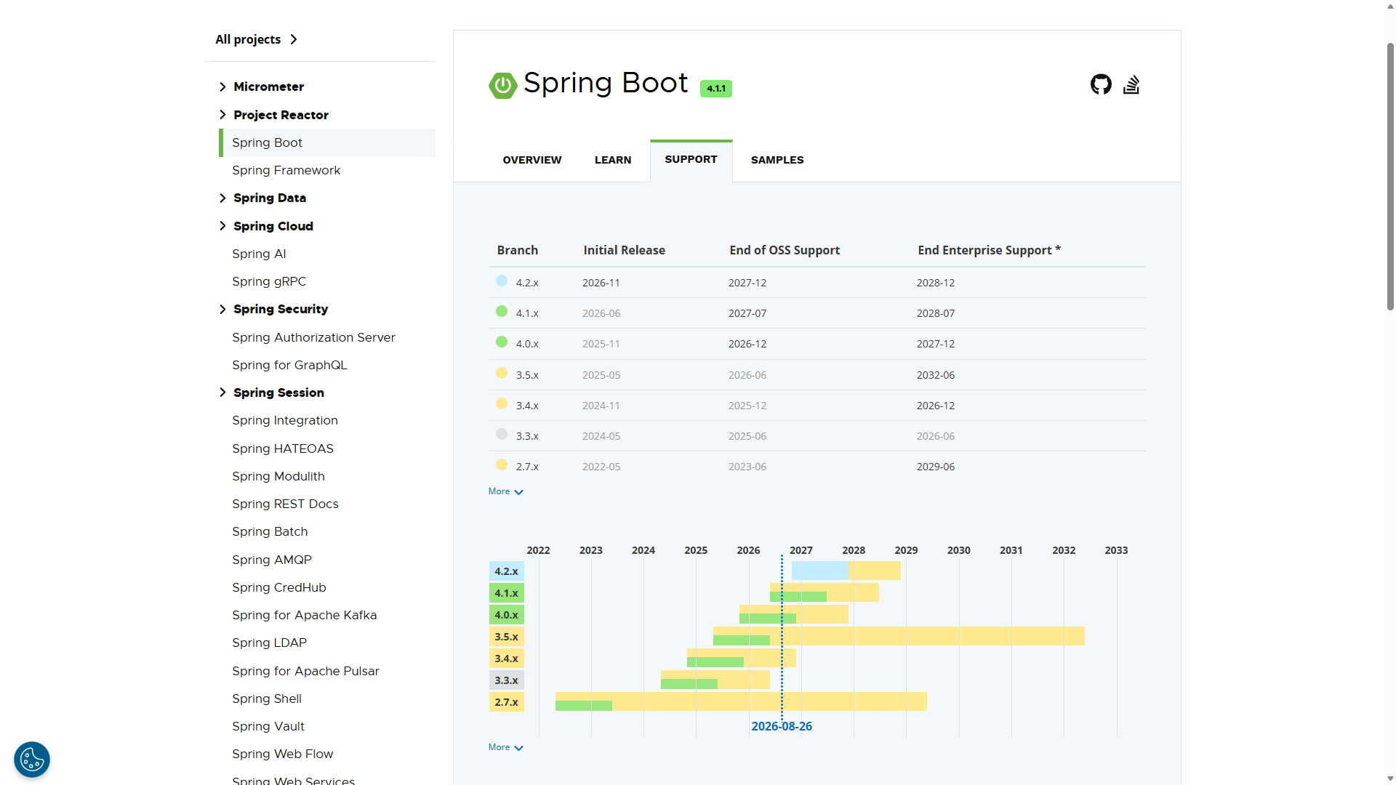Expand the Micrometer project group
Viewport: 1396px width, 785px height.
222,86
